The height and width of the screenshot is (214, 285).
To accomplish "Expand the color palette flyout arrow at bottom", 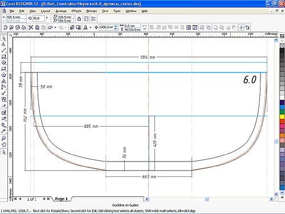I will (282, 197).
